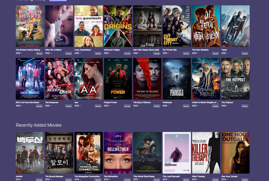
Task: Click Unknown Origins title link
Action: coord(112,50)
